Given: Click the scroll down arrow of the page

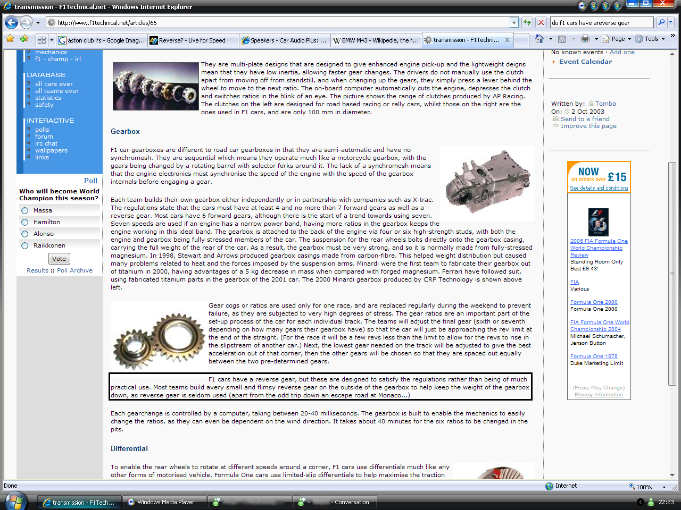Looking at the screenshot, I should tap(672, 475).
